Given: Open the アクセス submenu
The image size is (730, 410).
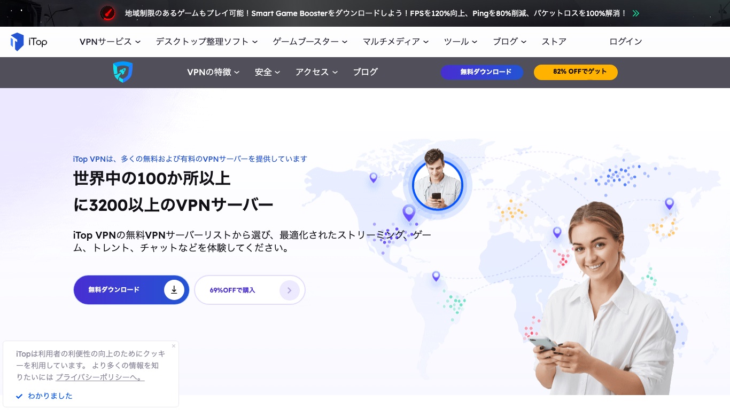Looking at the screenshot, I should (x=316, y=72).
